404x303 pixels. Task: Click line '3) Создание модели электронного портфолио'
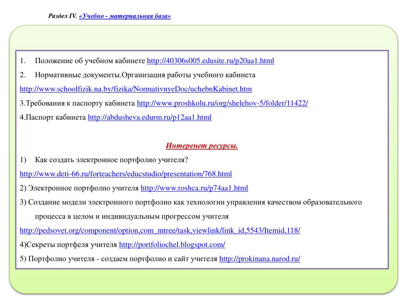191,202
